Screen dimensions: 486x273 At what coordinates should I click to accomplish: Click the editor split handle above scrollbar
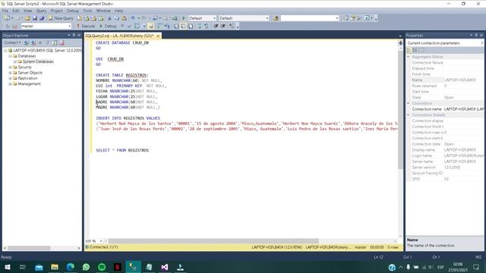pos(400,43)
